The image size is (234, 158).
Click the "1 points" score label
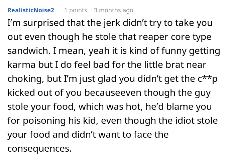click(76, 10)
